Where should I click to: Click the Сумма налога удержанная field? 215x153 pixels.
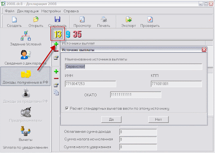[138, 147]
